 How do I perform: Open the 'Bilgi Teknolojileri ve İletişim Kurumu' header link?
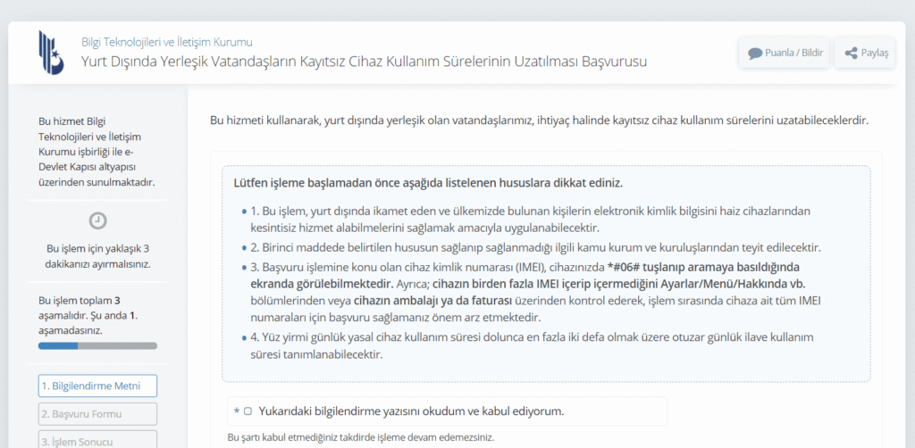coord(167,42)
